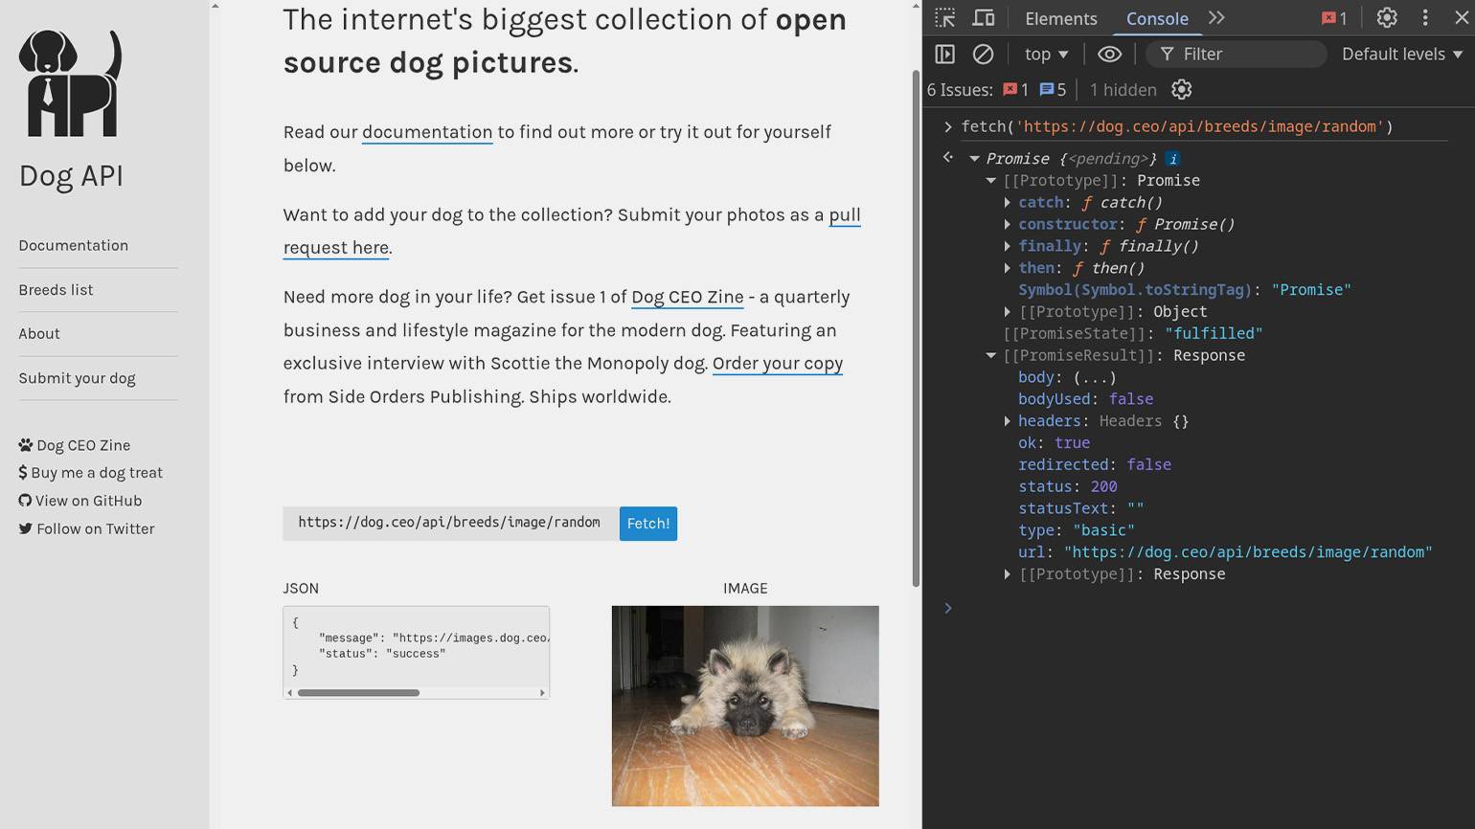Clear the console with the clear icon
The width and height of the screenshot is (1475, 829).
click(983, 55)
